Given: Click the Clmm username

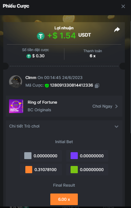Looking at the screenshot, I should click(x=31, y=78).
